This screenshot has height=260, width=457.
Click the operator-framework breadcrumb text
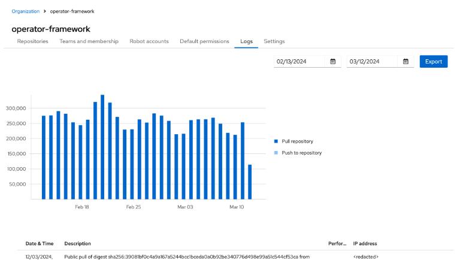point(72,11)
